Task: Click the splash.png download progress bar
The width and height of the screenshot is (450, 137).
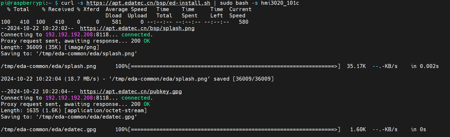Action: coord(234,66)
